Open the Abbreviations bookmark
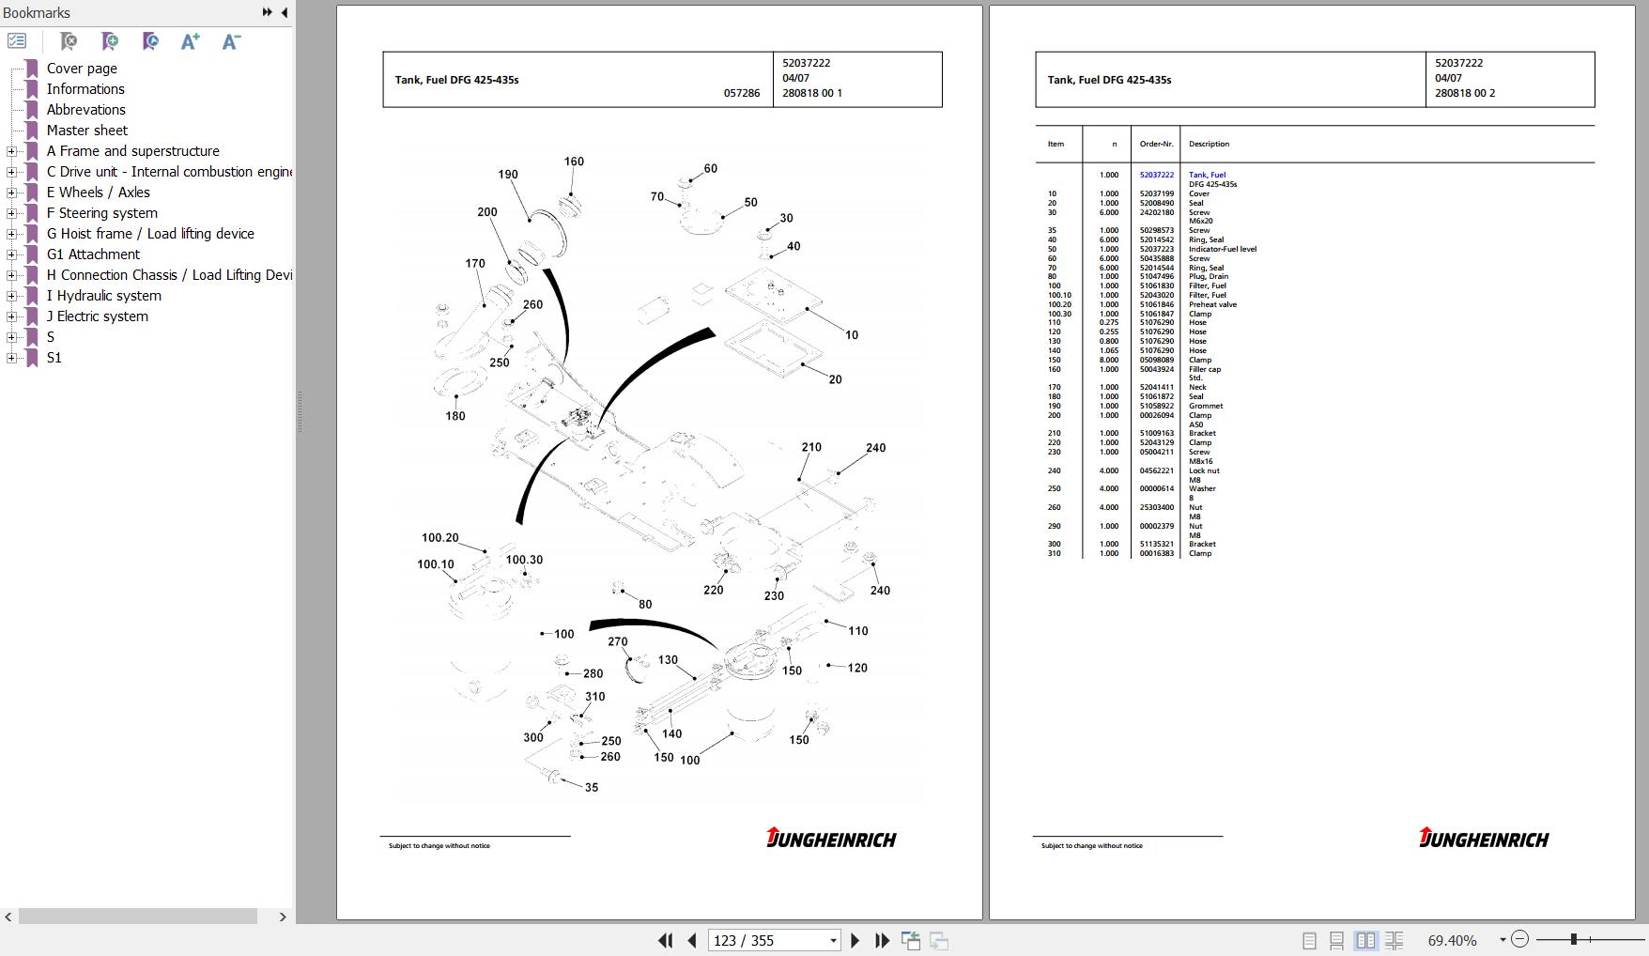This screenshot has width=1649, height=956. click(x=86, y=110)
